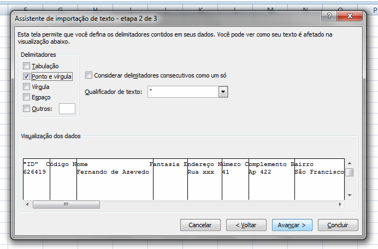Click the horizontal scrollbar thumb in preview
The image size is (378, 249).
click(x=66, y=204)
